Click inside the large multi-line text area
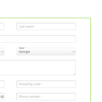 coord(38,68)
